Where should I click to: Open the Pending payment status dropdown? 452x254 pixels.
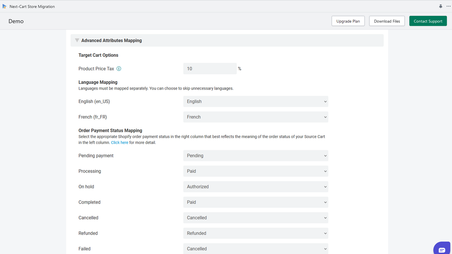(x=255, y=156)
